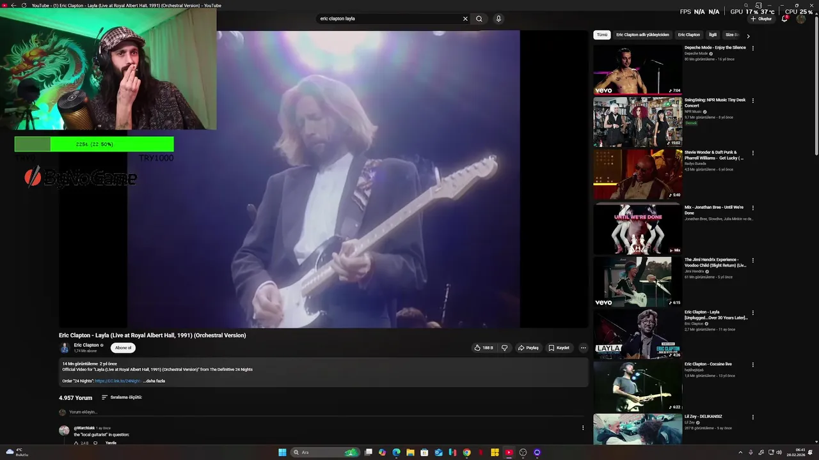Viewport: 819px width, 460px height.
Task: Click the Layla video player area
Action: (323, 179)
